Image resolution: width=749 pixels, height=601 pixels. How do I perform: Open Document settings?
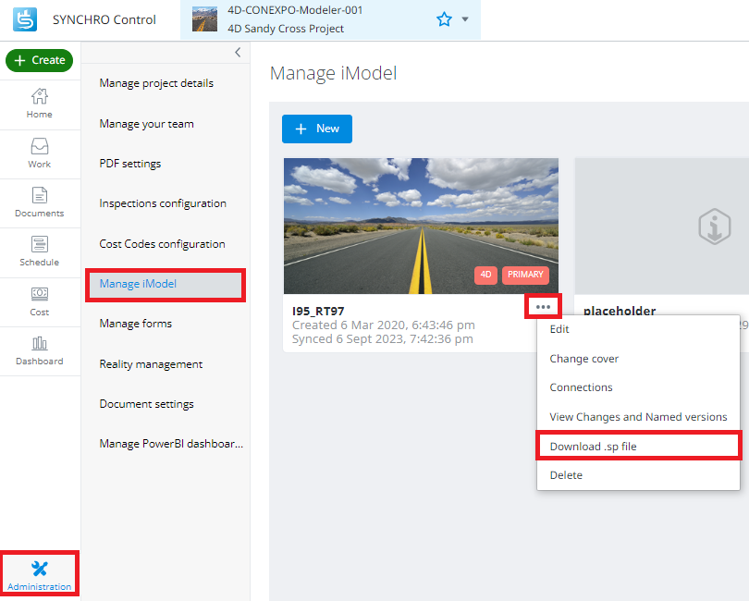click(x=147, y=404)
